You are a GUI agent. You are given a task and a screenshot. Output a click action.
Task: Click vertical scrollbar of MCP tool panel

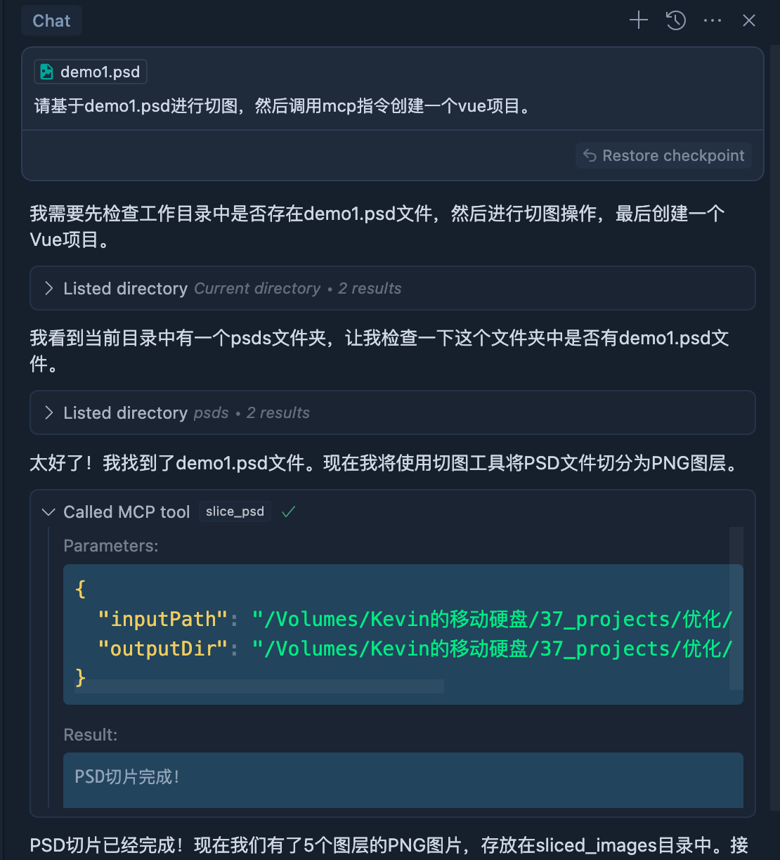click(736, 608)
